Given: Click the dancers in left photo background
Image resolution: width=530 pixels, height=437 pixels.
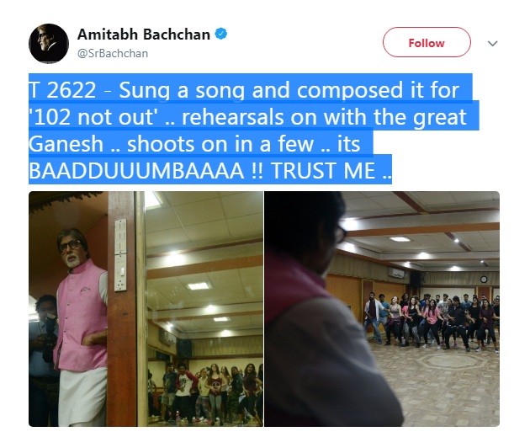Looking at the screenshot, I should [205, 394].
